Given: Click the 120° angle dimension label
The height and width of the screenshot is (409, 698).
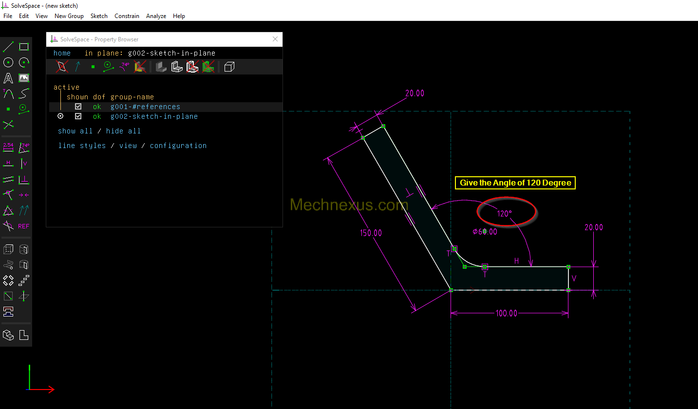Looking at the screenshot, I should coord(504,213).
